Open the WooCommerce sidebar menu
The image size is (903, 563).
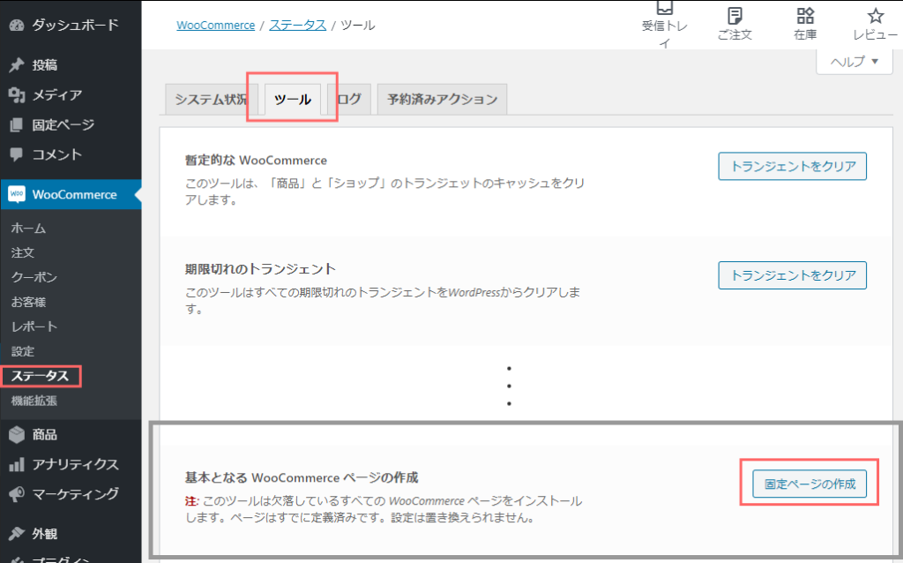pyautogui.click(x=71, y=195)
